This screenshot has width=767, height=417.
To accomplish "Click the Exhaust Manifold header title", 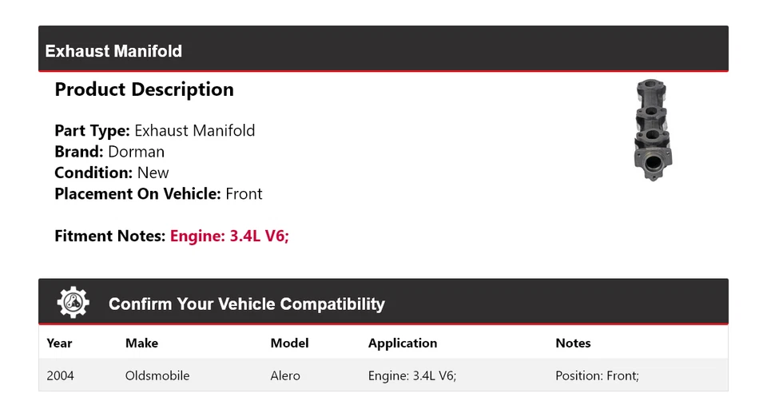I will pyautogui.click(x=113, y=51).
